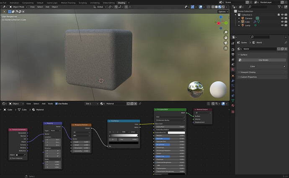
Task: Toggle viewport overlays button
Action: click(x=201, y=7)
